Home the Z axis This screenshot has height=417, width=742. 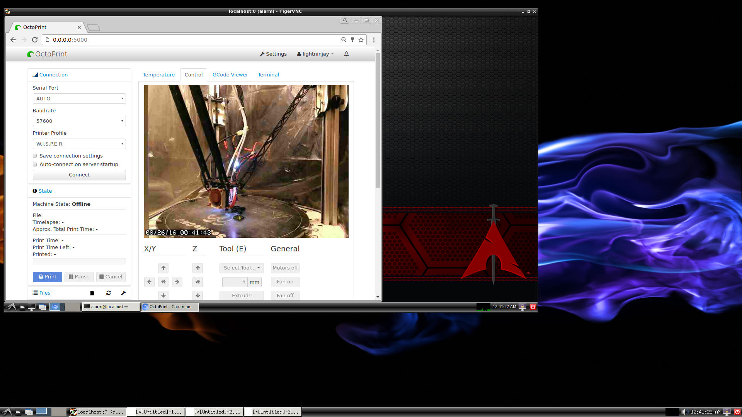[198, 282]
